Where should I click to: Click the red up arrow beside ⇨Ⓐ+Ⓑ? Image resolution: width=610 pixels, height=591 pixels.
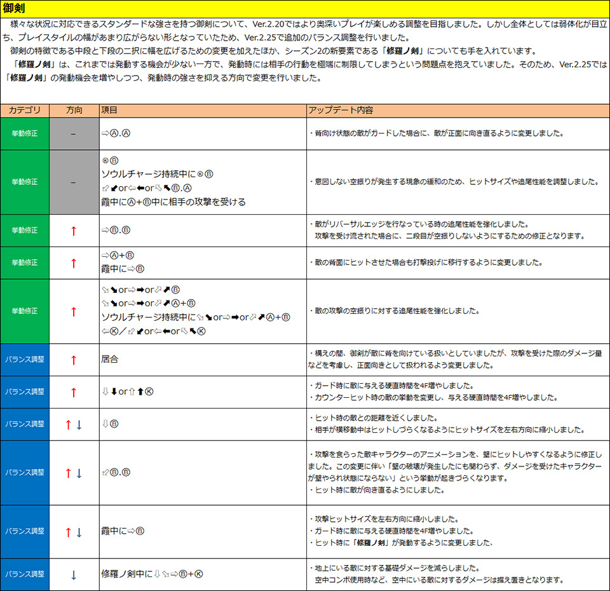click(x=74, y=262)
